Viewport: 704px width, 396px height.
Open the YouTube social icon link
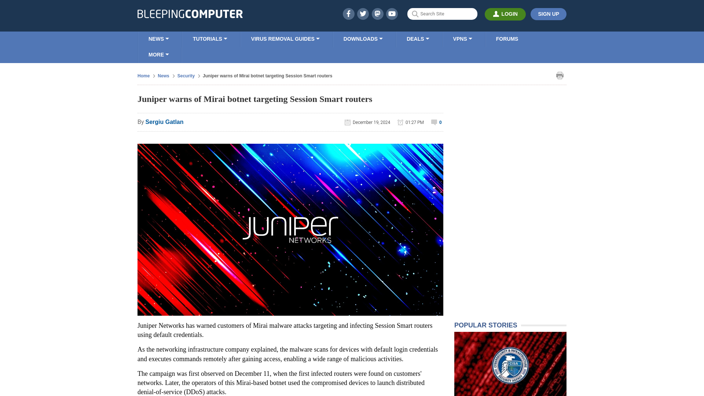[x=392, y=14]
